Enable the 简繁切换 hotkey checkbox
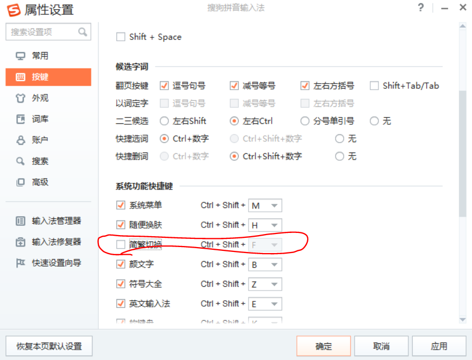Screen dimensions: 472x360 click(x=121, y=244)
